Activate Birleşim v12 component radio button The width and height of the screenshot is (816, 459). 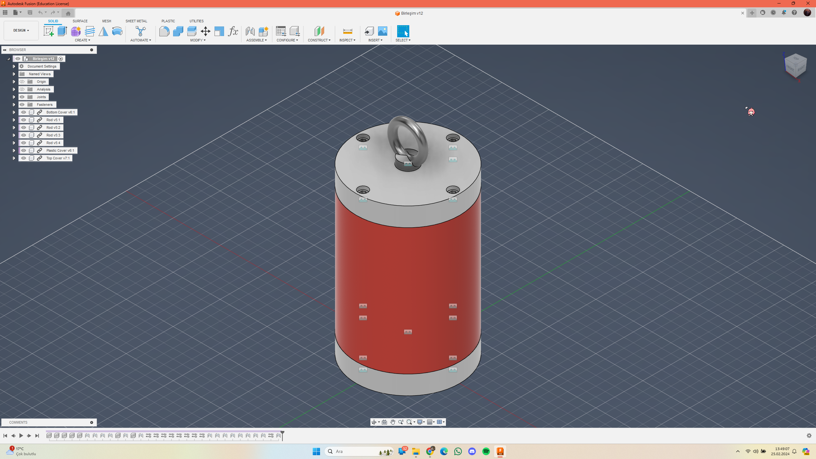click(61, 59)
